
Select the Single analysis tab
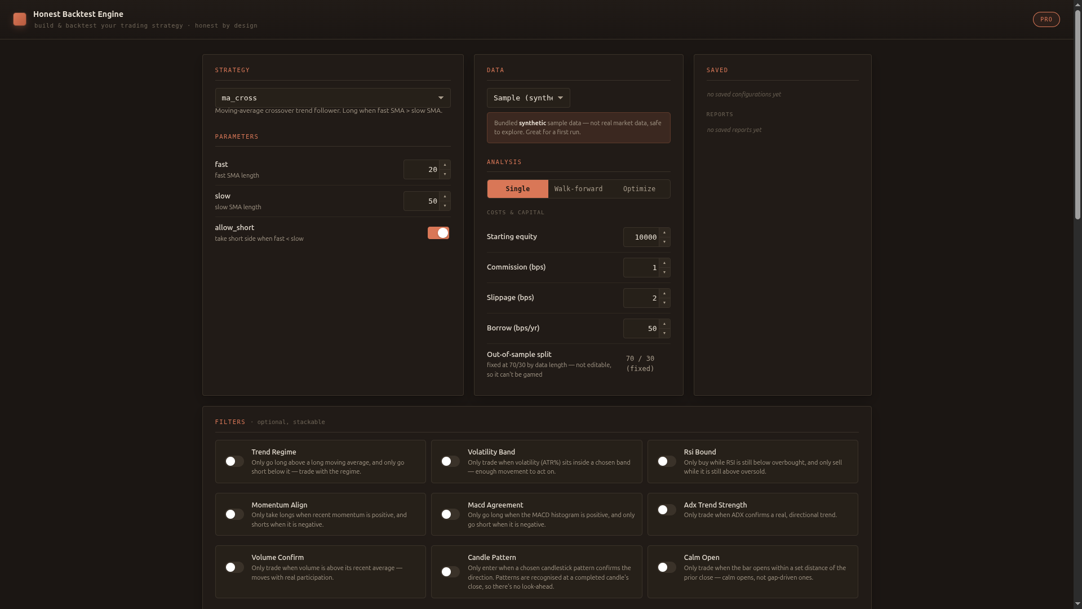pos(517,189)
